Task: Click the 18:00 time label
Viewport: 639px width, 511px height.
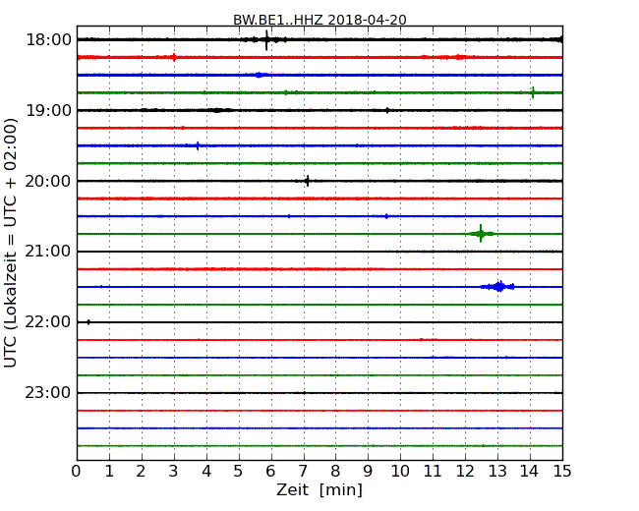Action: (x=48, y=40)
